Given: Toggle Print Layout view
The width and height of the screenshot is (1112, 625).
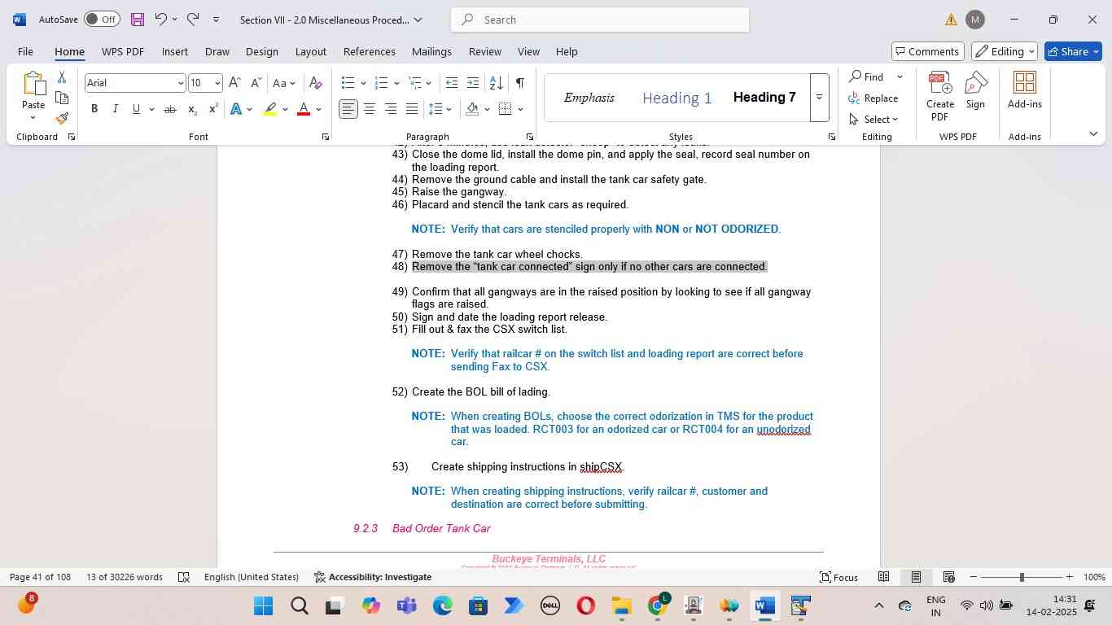Looking at the screenshot, I should [x=916, y=577].
